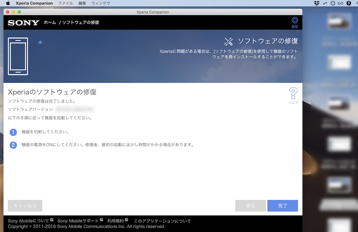Viewport: 358px width, 232px height.
Task: Click the lightning bolt icon in the menu bar
Action: [x=349, y=3]
